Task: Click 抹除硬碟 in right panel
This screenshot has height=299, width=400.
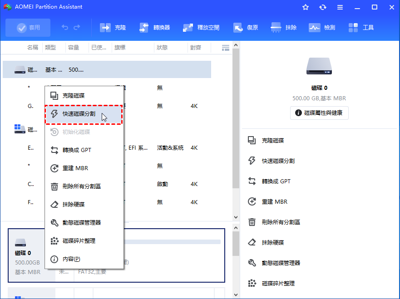Action: [266, 242]
